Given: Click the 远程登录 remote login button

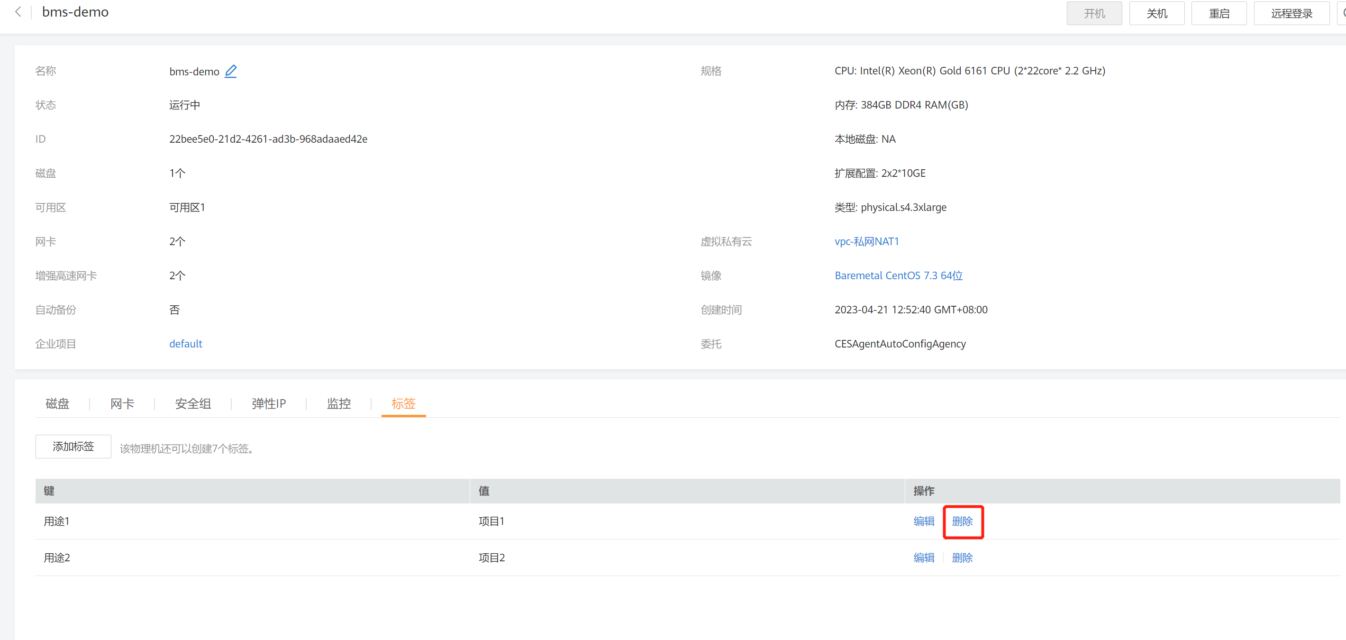Looking at the screenshot, I should click(x=1291, y=13).
